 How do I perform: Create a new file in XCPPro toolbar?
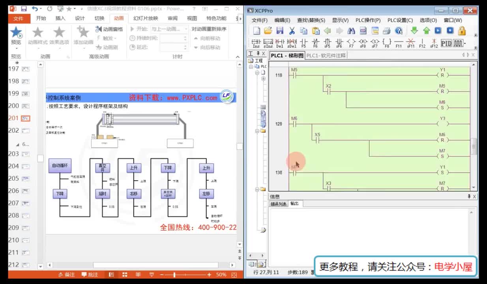pyautogui.click(x=257, y=31)
